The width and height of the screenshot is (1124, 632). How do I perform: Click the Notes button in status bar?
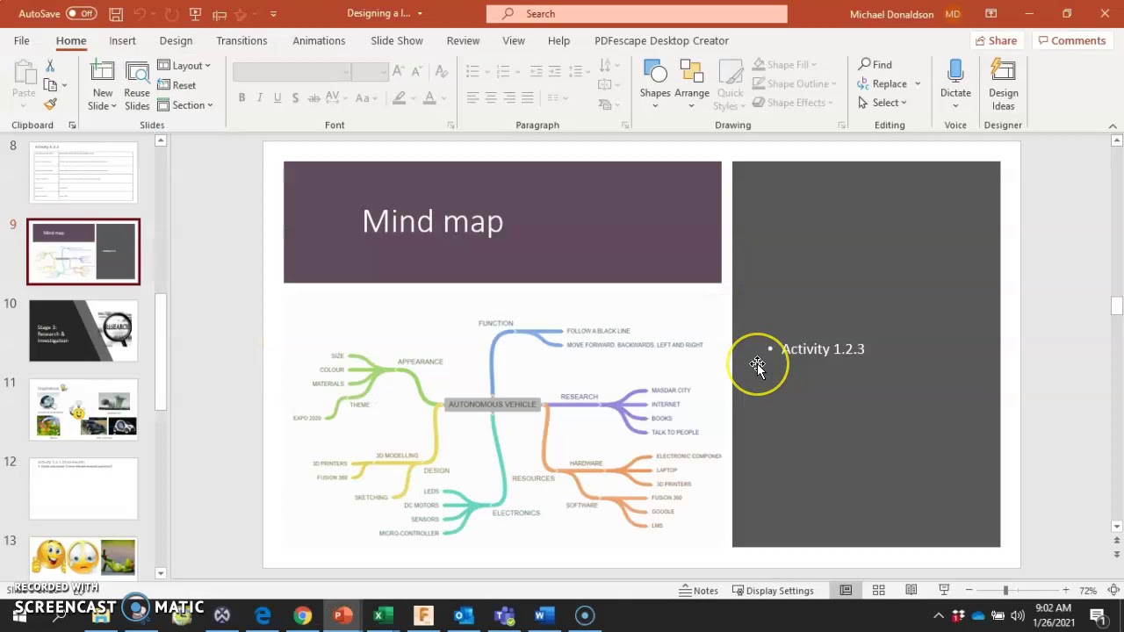point(699,591)
